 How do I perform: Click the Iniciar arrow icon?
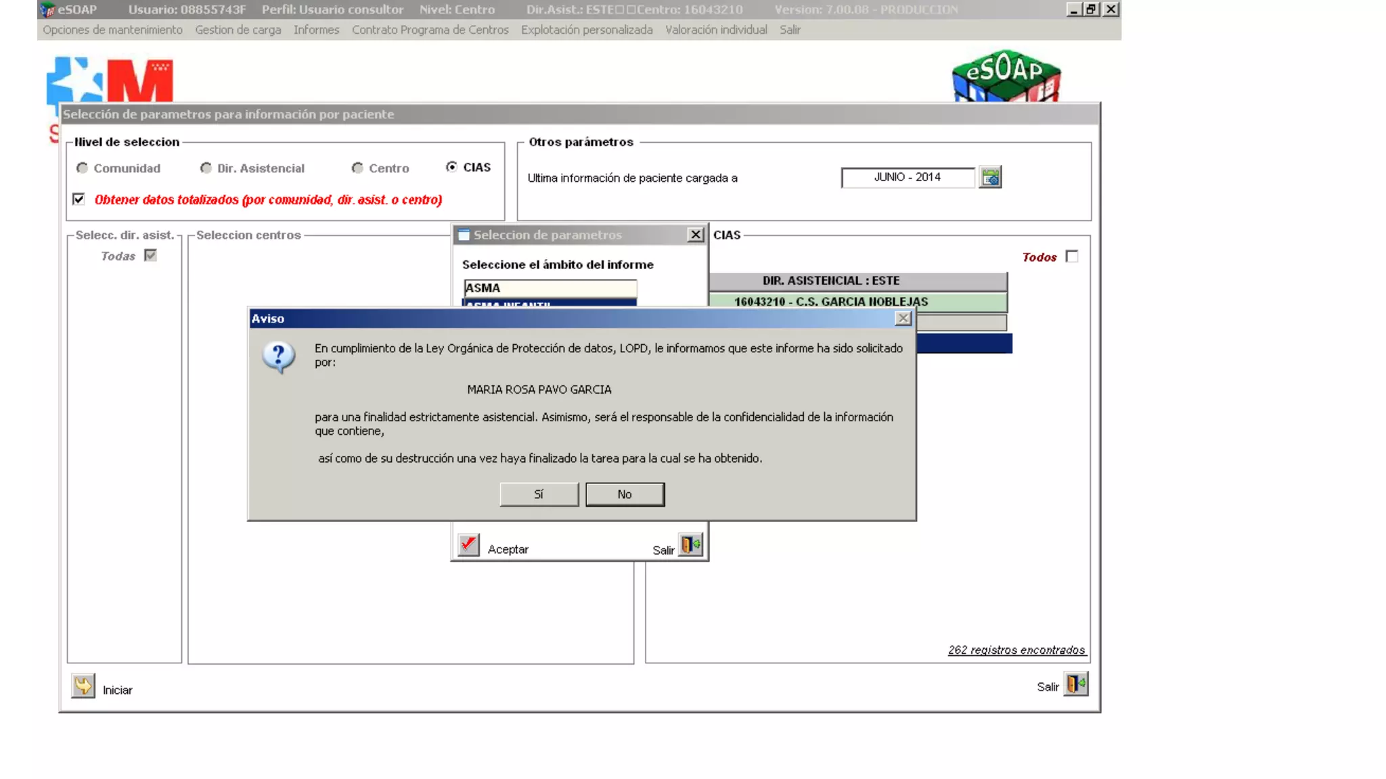click(x=83, y=686)
